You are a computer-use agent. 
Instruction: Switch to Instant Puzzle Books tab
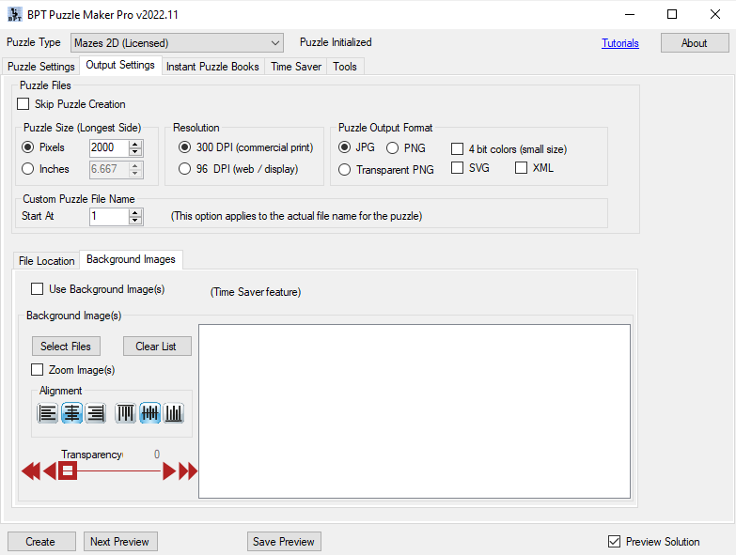212,67
